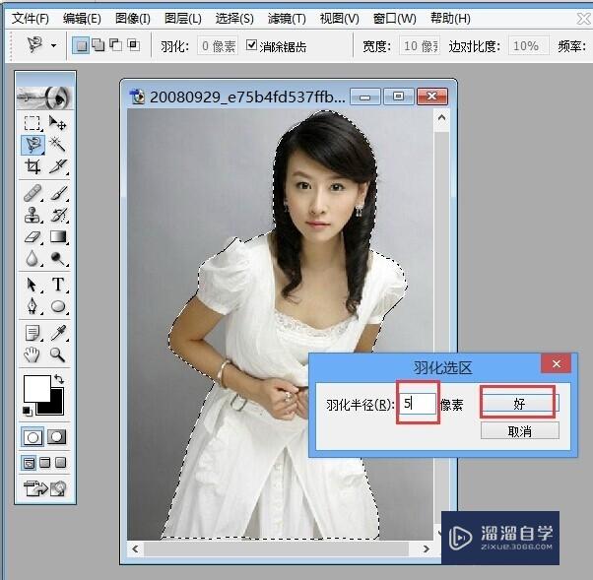Select the Move tool
Image resolution: width=593 pixels, height=580 pixels.
57,123
